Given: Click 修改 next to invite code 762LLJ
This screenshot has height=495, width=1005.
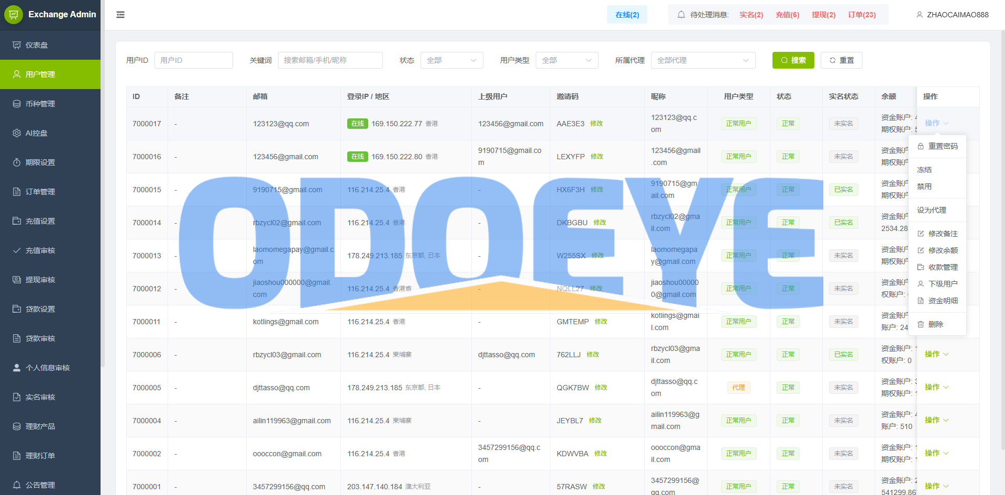Looking at the screenshot, I should click(592, 355).
